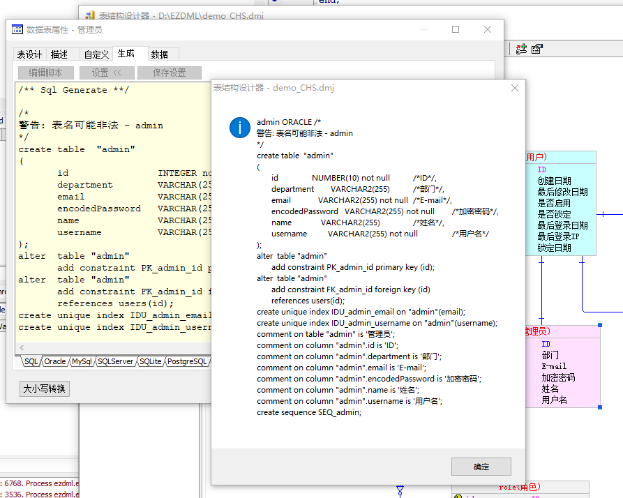Select the 姓名 field in the 管理员 table
The height and width of the screenshot is (498, 623).
550,388
